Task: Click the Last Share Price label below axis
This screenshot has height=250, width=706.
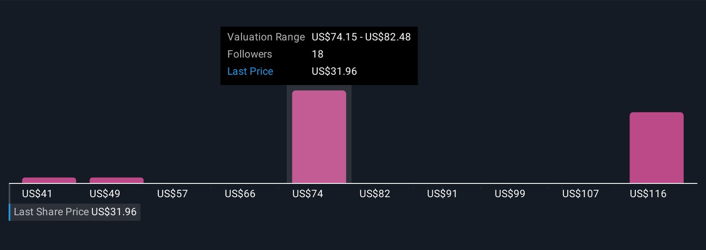Action: pos(51,212)
